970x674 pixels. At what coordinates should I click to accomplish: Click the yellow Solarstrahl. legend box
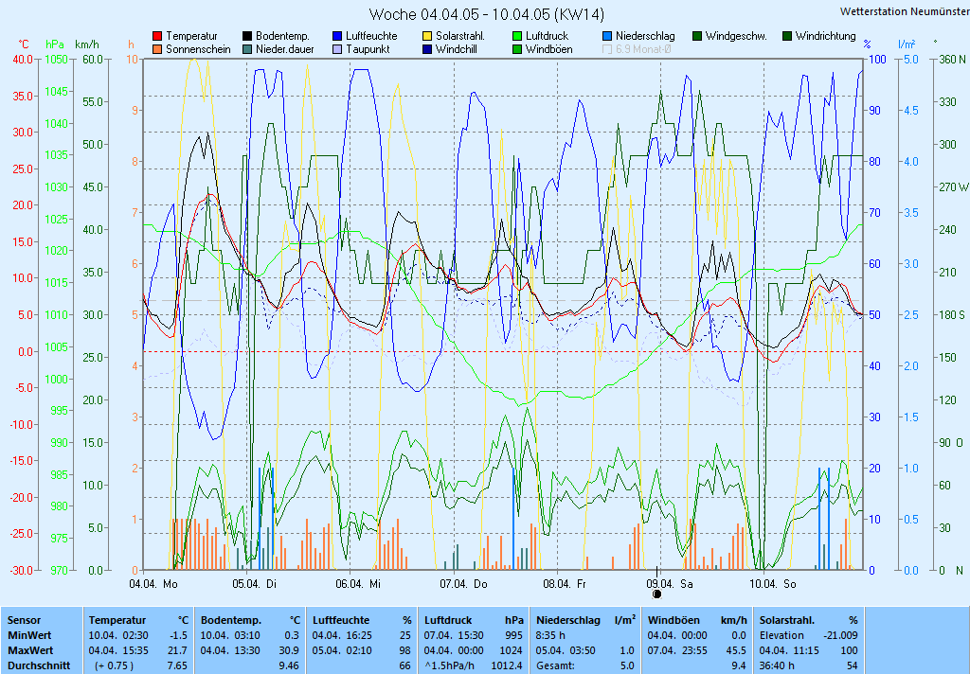pos(427,36)
